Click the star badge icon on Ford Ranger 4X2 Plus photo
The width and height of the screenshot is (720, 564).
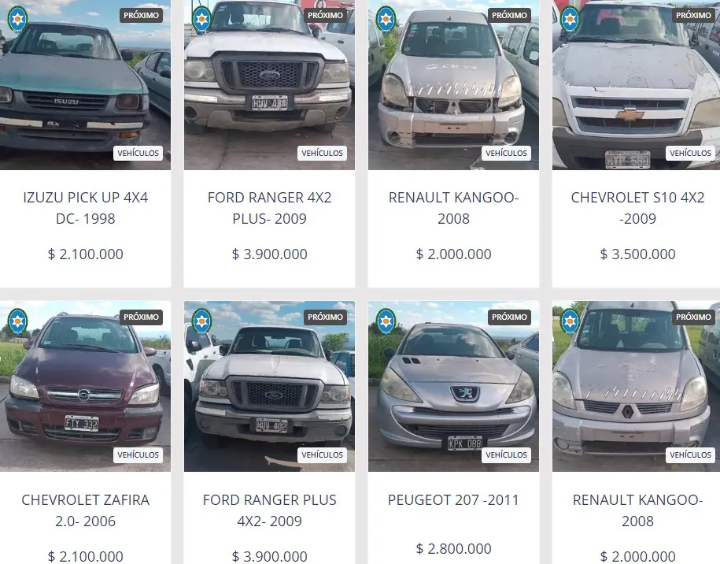pos(201,19)
